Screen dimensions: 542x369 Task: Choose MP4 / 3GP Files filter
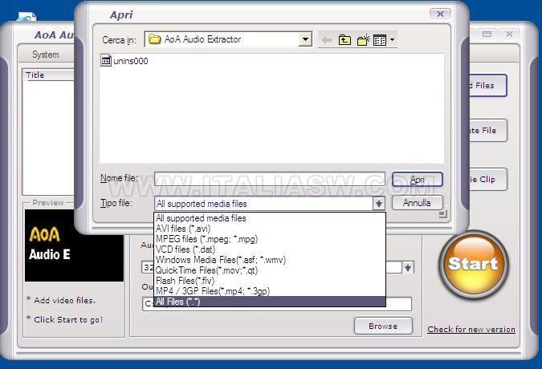[270, 291]
